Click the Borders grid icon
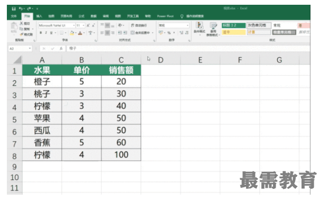 (61, 33)
